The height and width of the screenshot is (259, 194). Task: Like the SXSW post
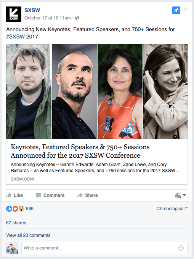coord(14,195)
